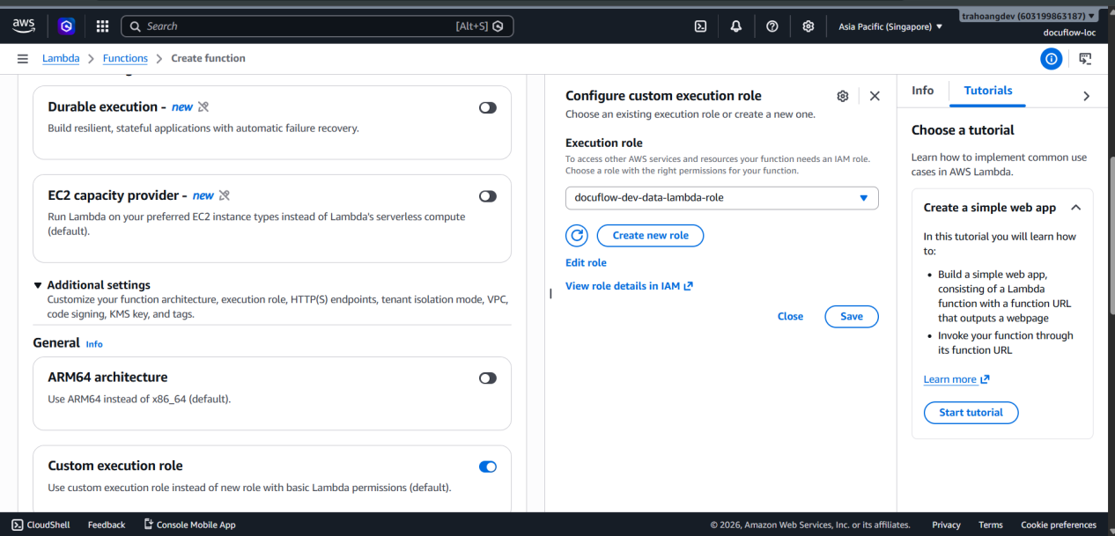Viewport: 1115px width, 536px height.
Task: Open the Learn more tutorial link
Action: 956,379
